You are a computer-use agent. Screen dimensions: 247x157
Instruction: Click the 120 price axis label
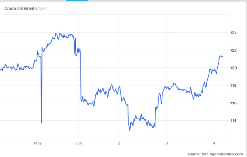tap(233, 68)
